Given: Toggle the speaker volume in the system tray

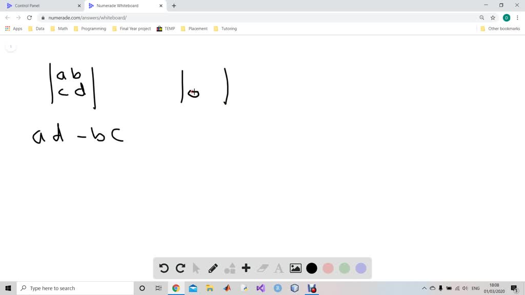Looking at the screenshot, I should [x=465, y=288].
